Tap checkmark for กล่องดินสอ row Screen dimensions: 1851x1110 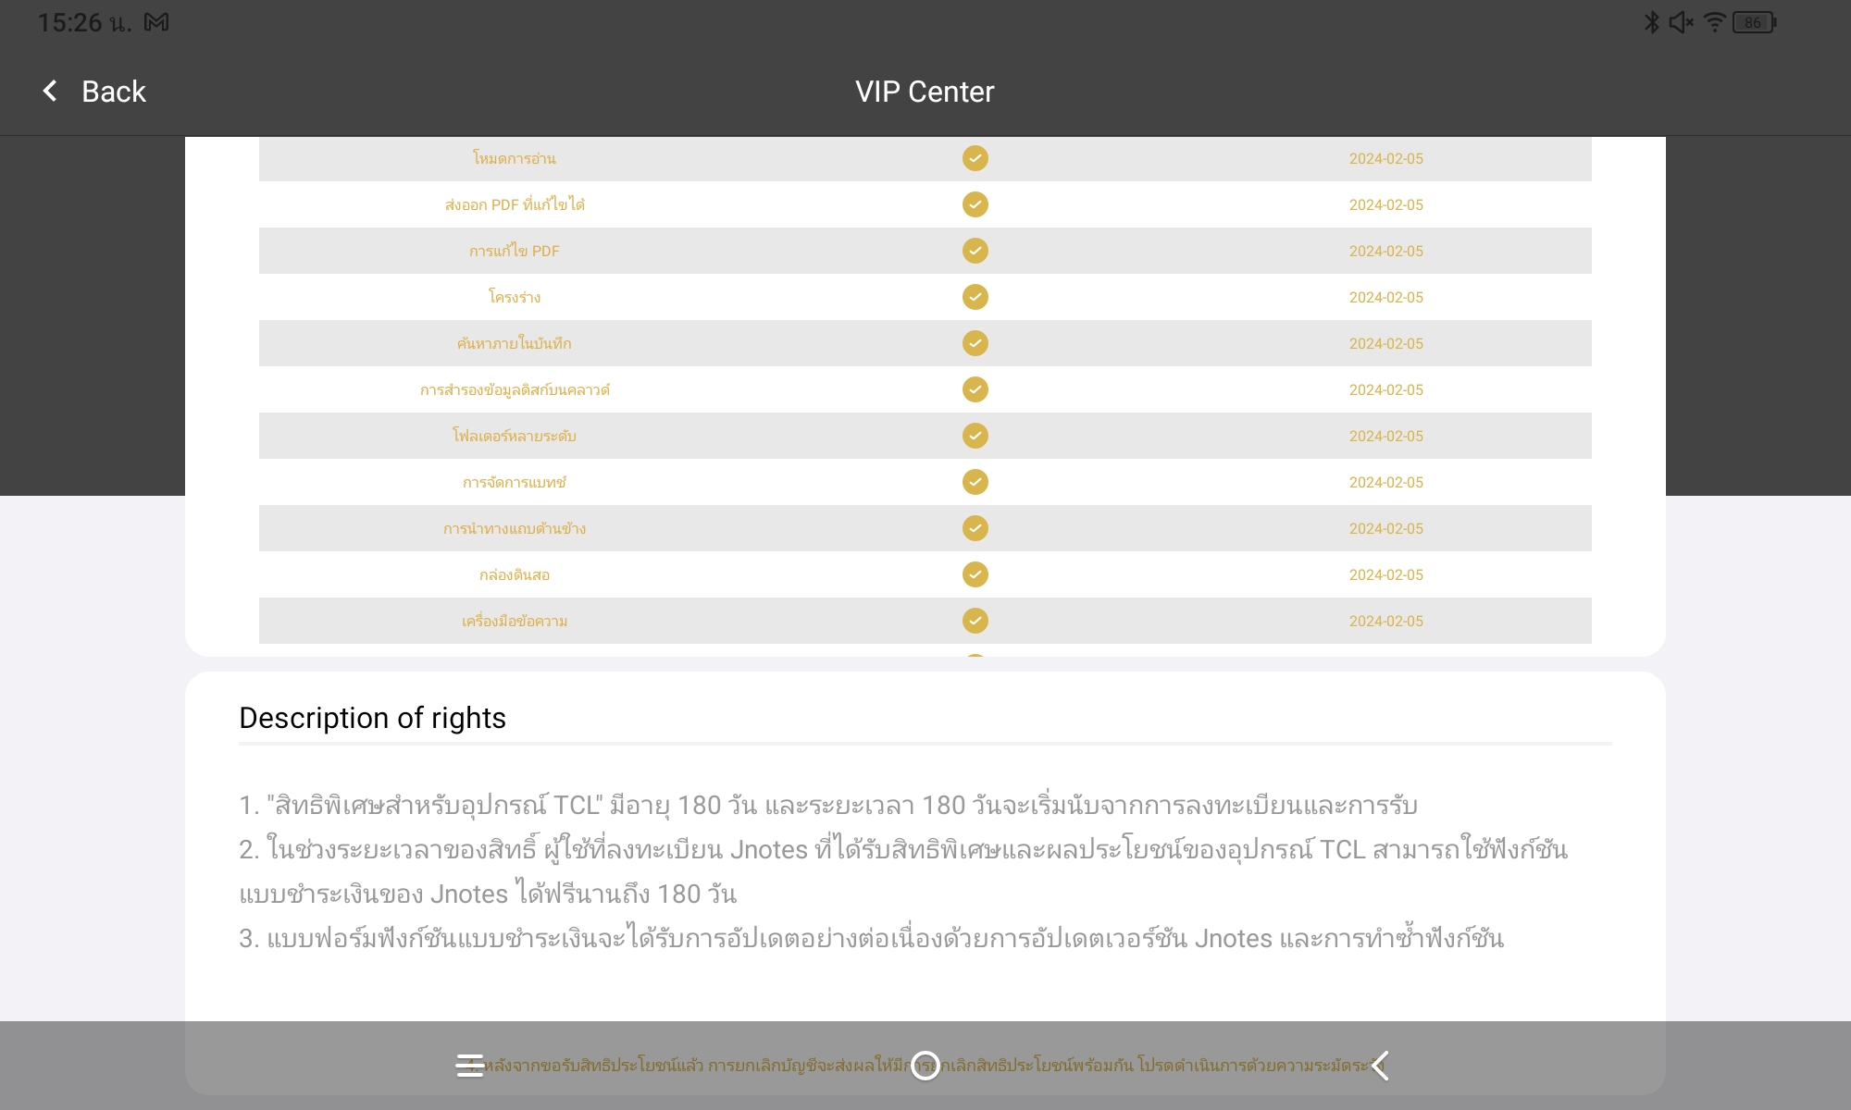coord(975,574)
